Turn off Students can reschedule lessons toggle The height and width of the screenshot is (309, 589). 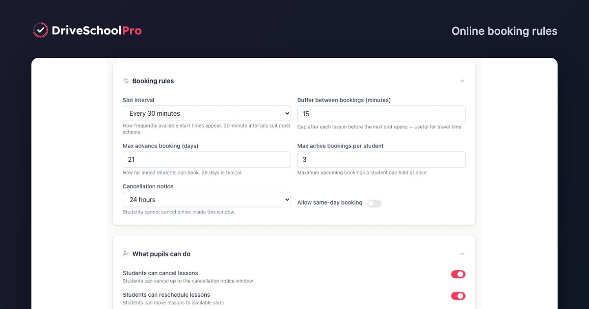coord(458,296)
